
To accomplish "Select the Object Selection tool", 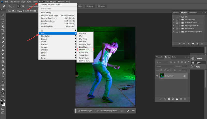I will (x=3, y=27).
